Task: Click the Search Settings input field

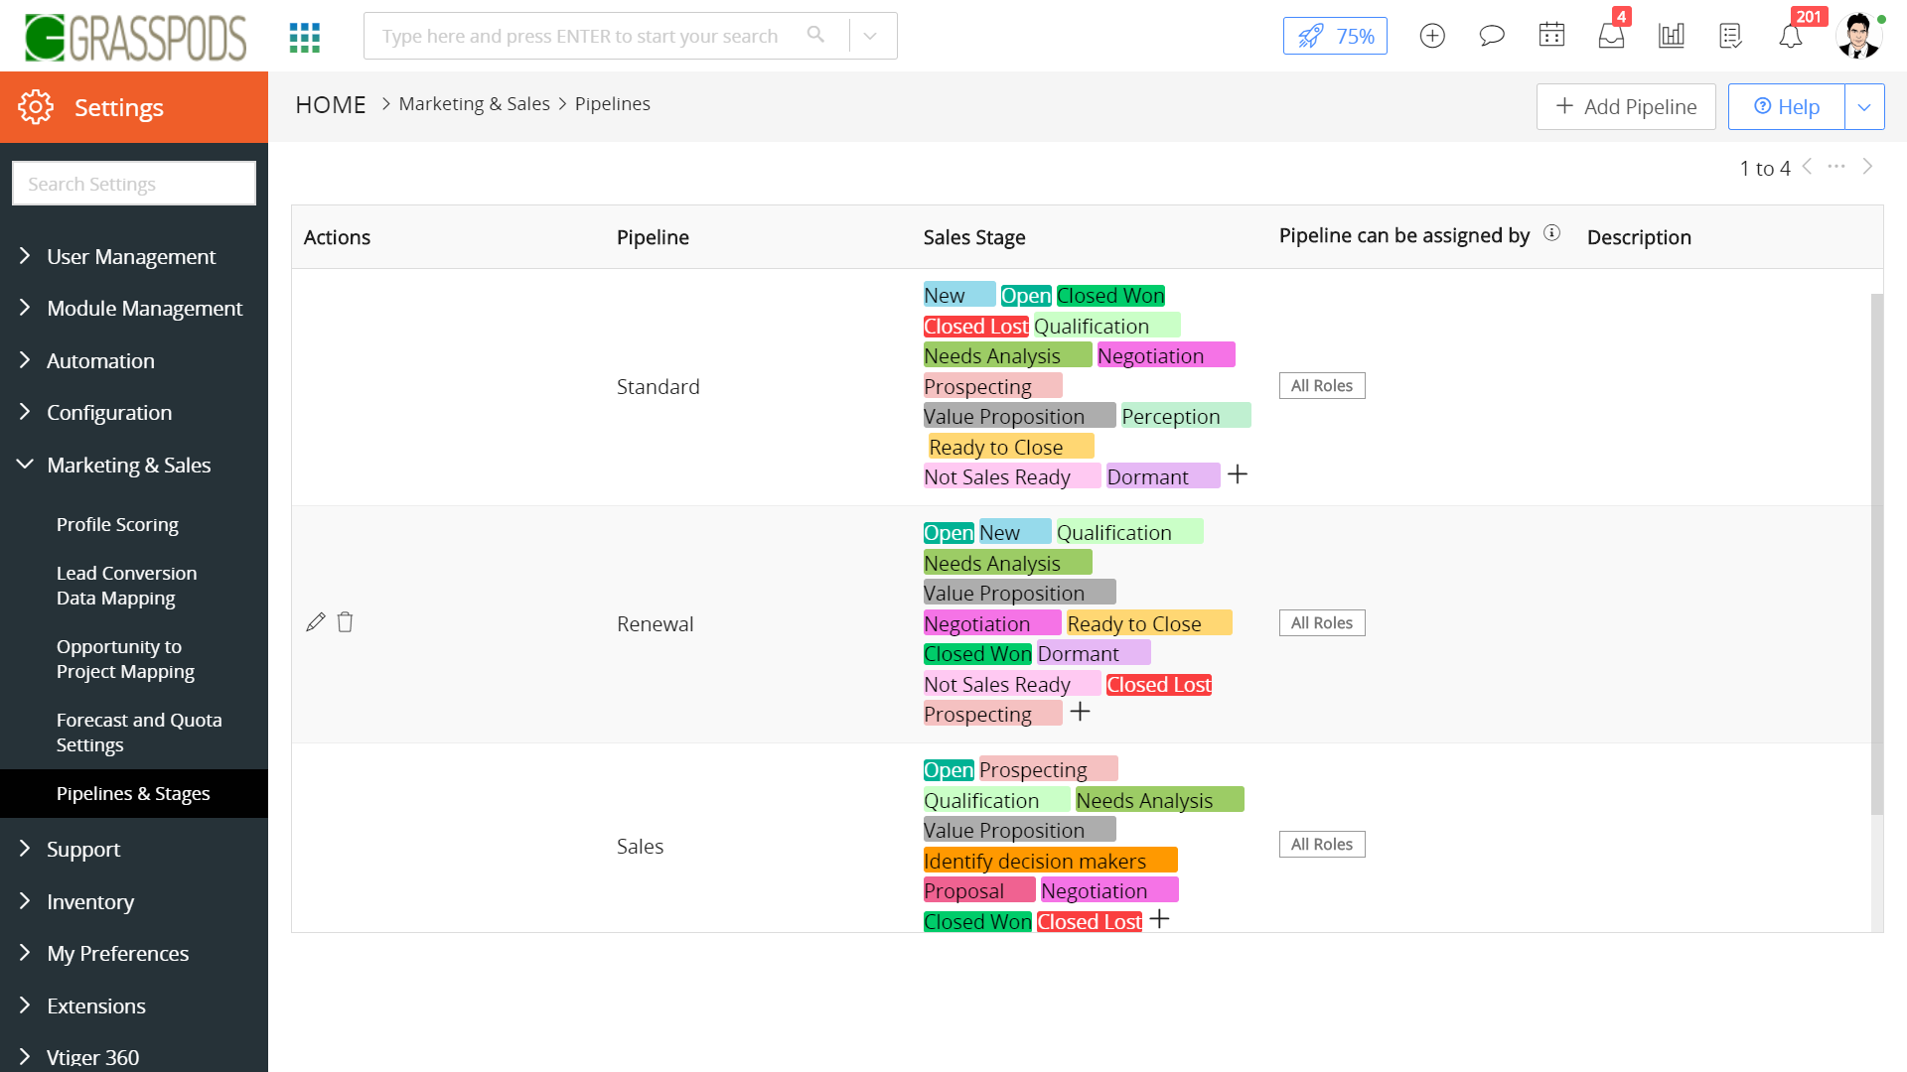Action: pos(134,184)
